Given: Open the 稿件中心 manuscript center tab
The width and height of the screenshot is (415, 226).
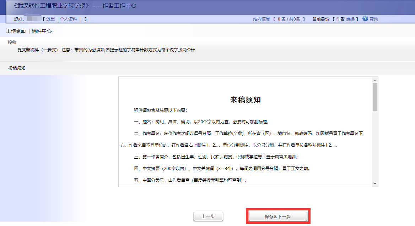Looking at the screenshot, I should (x=41, y=31).
